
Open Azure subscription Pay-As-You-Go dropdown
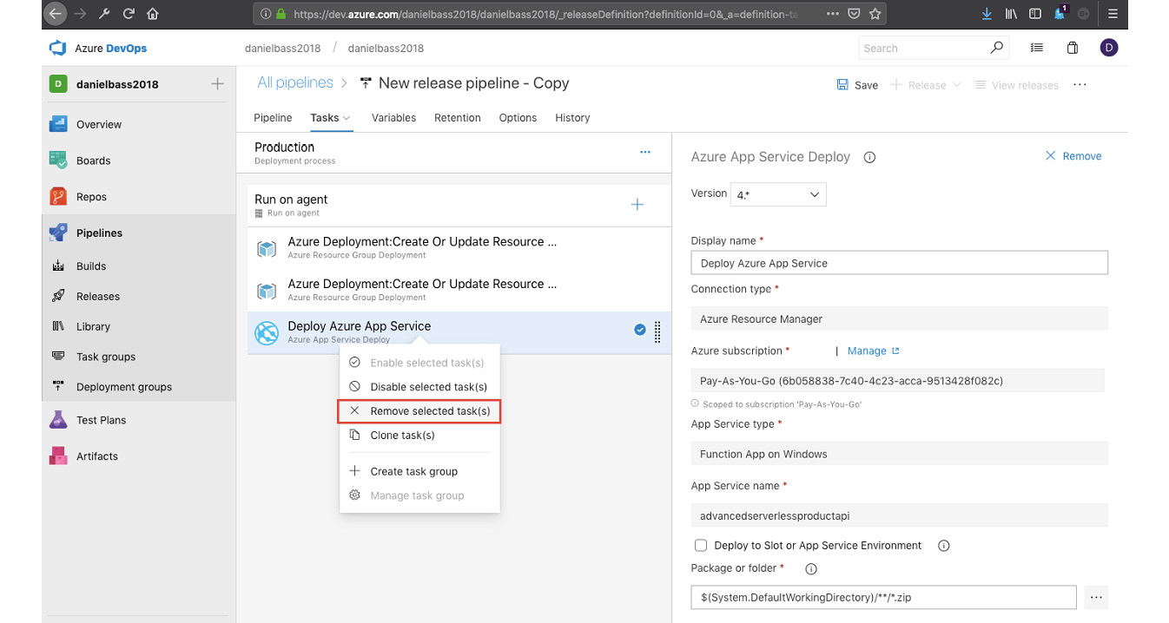[898, 381]
